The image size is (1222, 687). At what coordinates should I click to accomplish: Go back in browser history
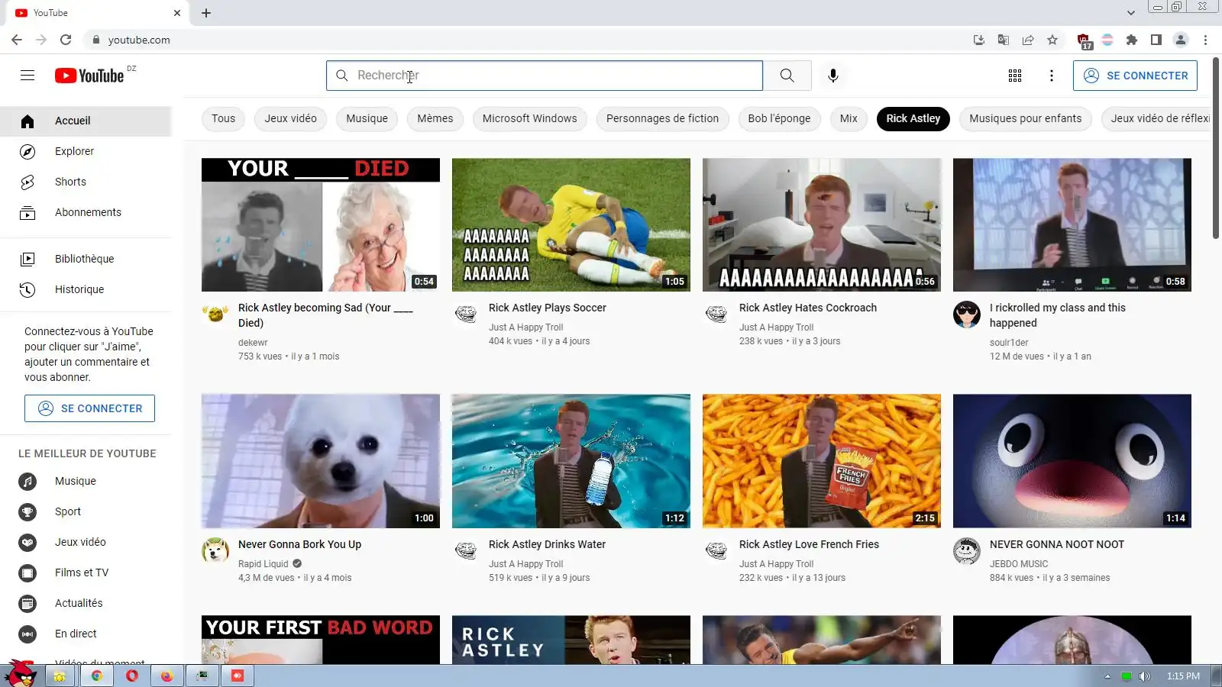tap(17, 40)
